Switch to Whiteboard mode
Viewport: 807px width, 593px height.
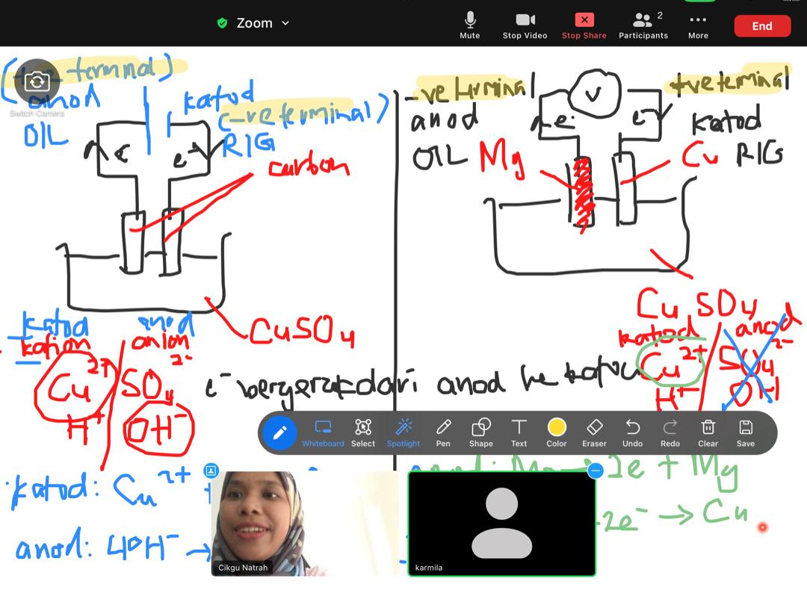click(x=323, y=432)
